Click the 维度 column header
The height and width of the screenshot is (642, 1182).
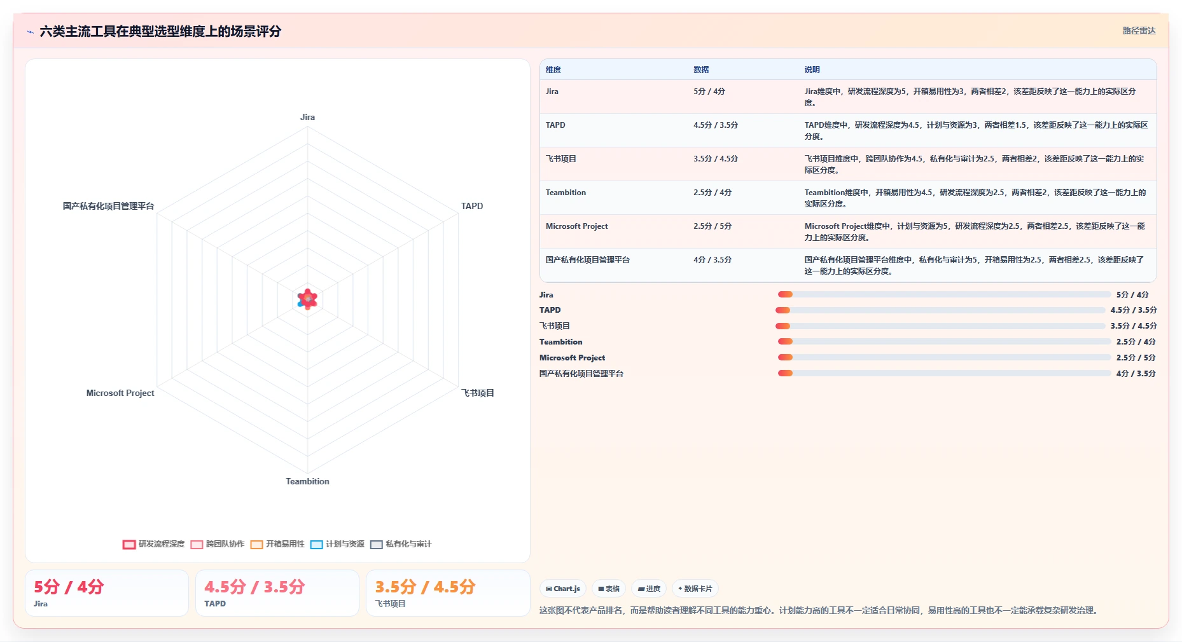pos(553,70)
